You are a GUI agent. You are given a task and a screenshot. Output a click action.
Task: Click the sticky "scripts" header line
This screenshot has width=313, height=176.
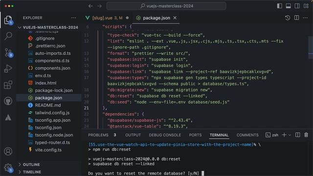click(117, 27)
